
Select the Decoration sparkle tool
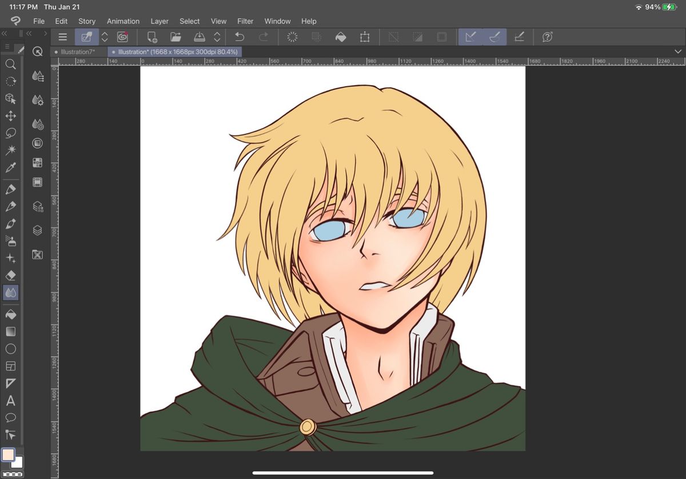point(10,258)
